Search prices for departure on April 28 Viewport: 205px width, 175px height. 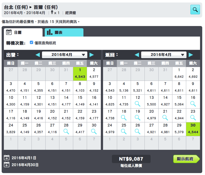pos(66,131)
